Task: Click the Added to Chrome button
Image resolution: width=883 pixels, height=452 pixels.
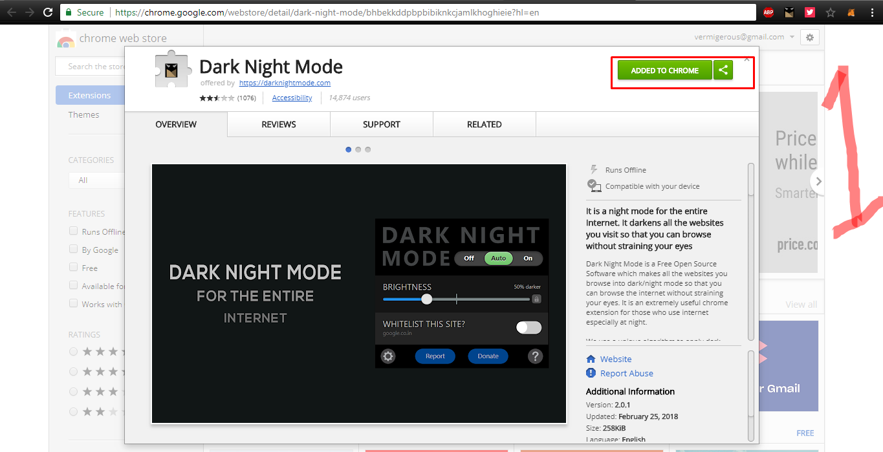Action: pos(665,70)
